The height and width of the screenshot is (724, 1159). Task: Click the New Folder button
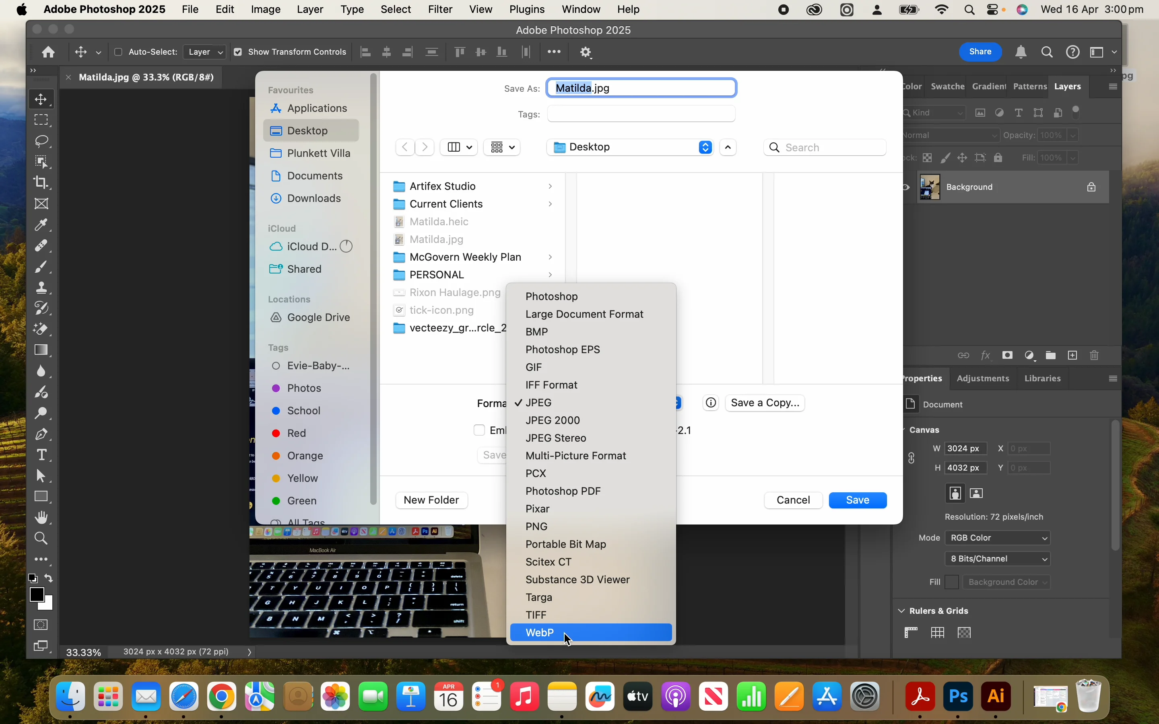(x=431, y=500)
